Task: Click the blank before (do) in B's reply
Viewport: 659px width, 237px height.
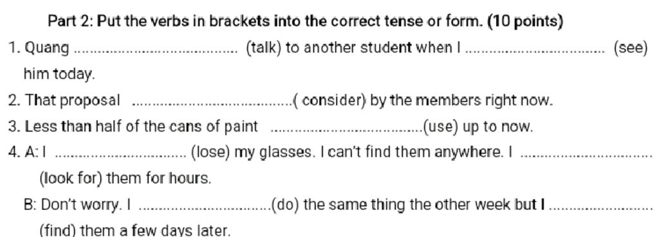Action: pyautogui.click(x=205, y=209)
